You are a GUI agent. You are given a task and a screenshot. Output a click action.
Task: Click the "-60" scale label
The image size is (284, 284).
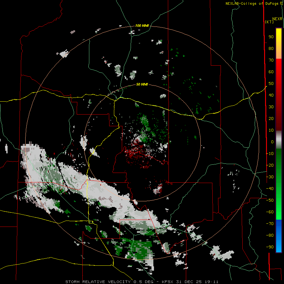coord(270,212)
